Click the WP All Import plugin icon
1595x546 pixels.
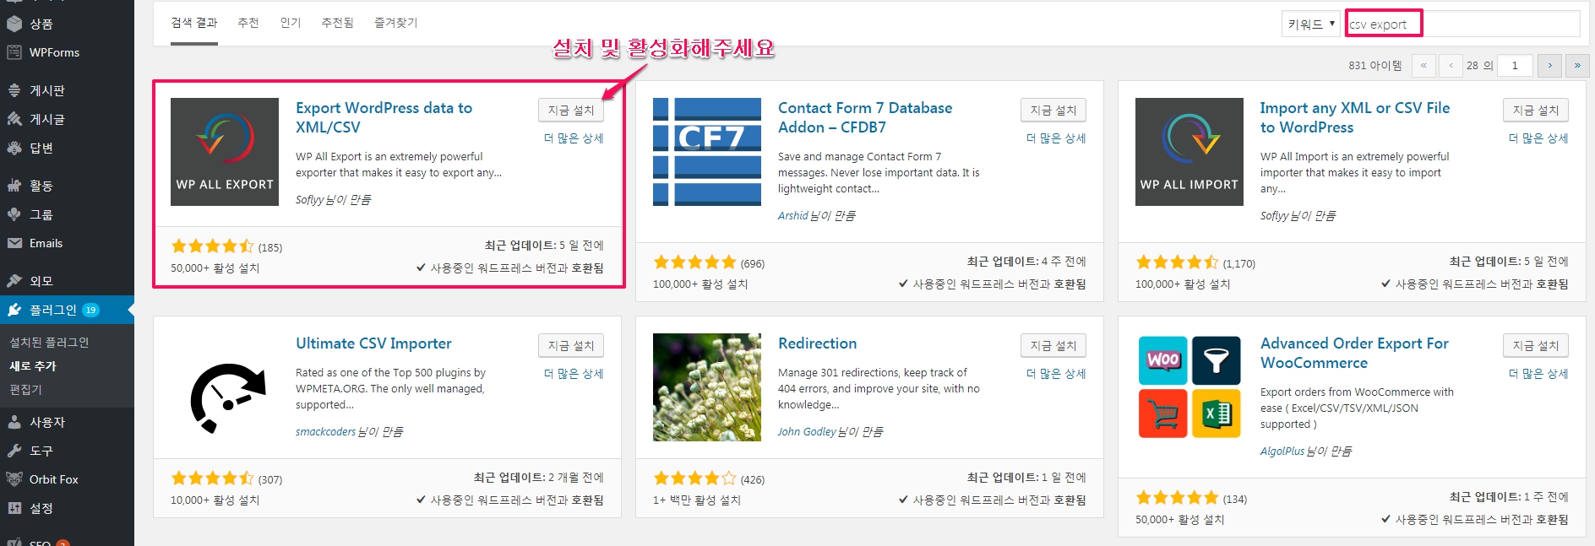click(1189, 152)
